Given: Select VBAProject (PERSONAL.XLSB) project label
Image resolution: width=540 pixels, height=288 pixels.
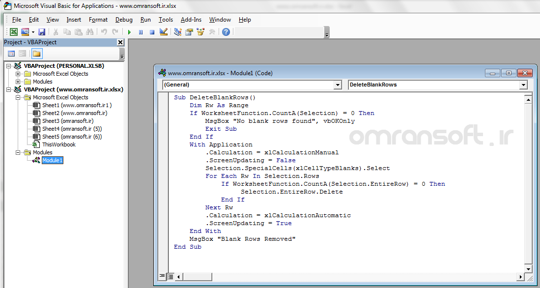Looking at the screenshot, I should (x=64, y=66).
